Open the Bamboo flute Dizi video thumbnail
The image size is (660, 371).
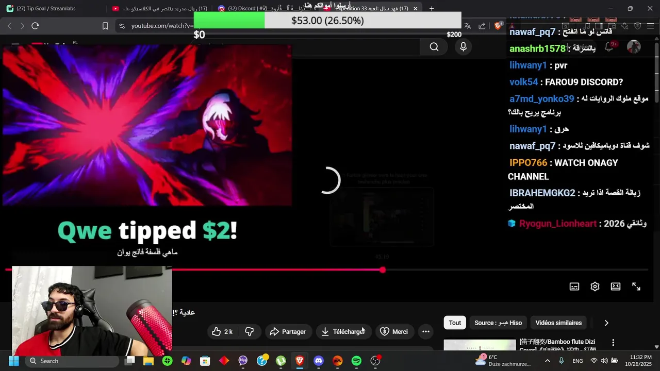click(x=480, y=344)
